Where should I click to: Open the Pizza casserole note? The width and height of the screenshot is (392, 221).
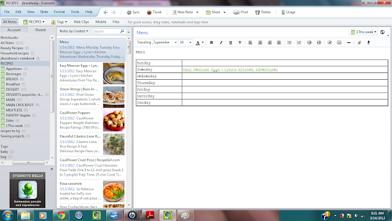point(91,191)
